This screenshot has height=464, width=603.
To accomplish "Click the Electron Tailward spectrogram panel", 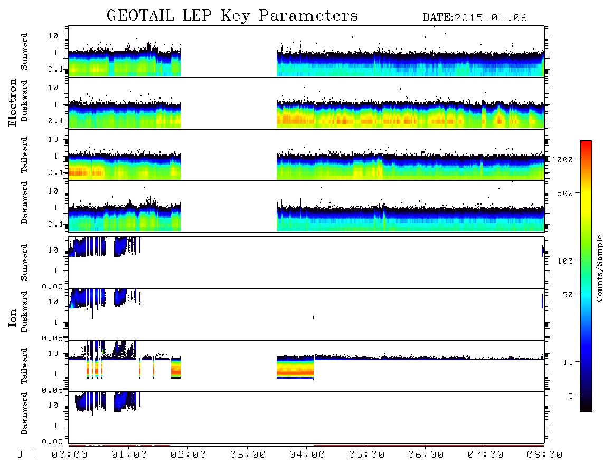I will point(306,155).
